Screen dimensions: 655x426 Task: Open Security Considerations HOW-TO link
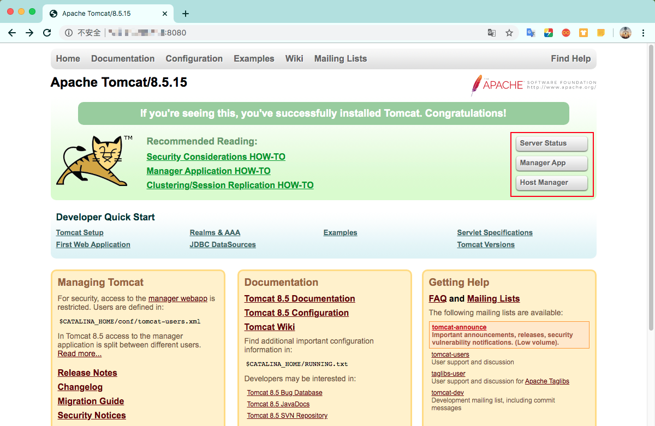(216, 157)
